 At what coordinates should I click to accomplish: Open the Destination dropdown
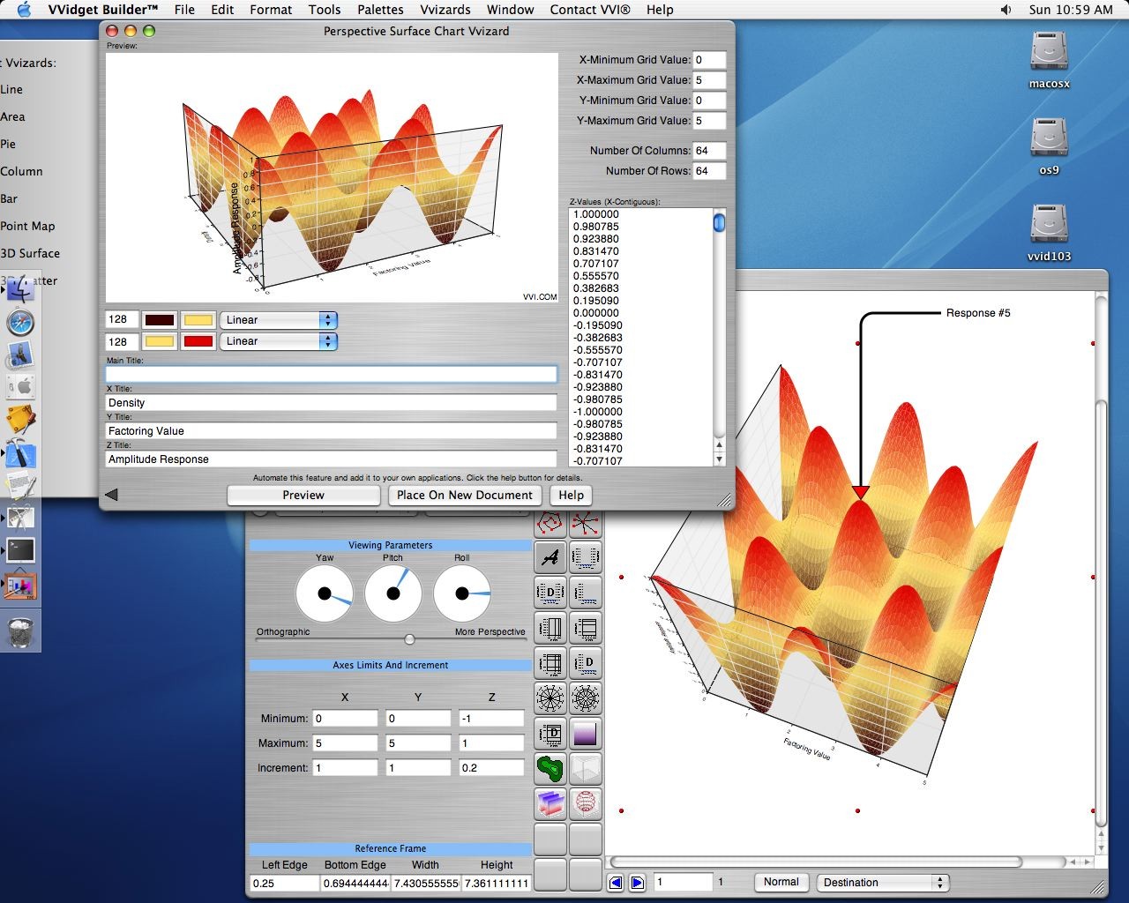coord(882,882)
